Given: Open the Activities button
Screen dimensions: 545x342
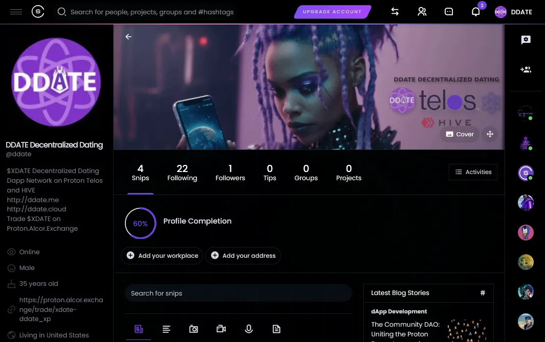Looking at the screenshot, I should click(473, 172).
